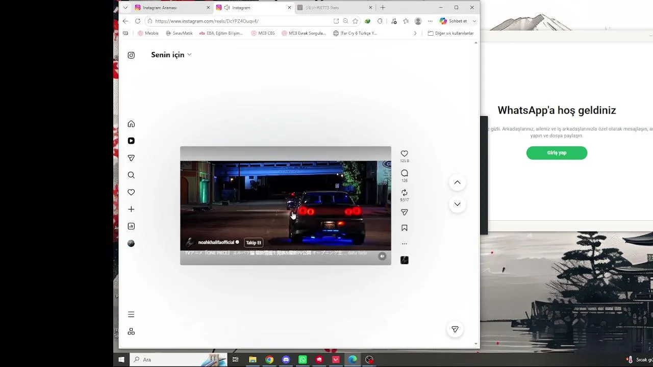
Task: Open browser settings and more menu
Action: [x=430, y=21]
